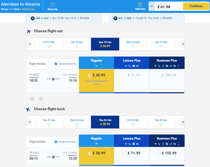Click plane icon in ABZ to ALC summary
Image resolution: width=210 pixels, height=167 pixels.
[x=33, y=18]
